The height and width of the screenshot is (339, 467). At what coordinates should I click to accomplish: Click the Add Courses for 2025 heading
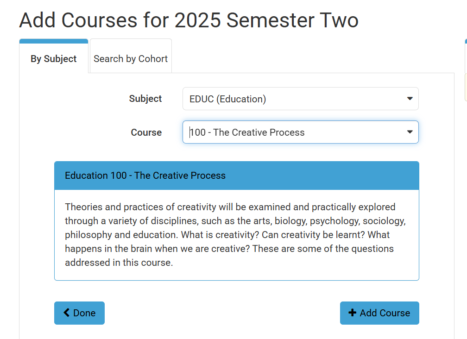(x=189, y=20)
